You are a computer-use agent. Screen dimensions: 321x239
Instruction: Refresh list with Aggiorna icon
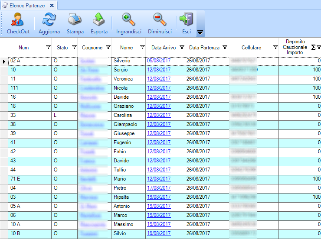49,19
